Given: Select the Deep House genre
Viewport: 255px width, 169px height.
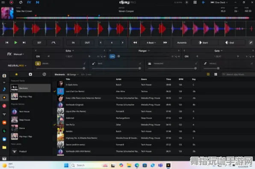Looking at the screenshot, I should coord(30,120).
